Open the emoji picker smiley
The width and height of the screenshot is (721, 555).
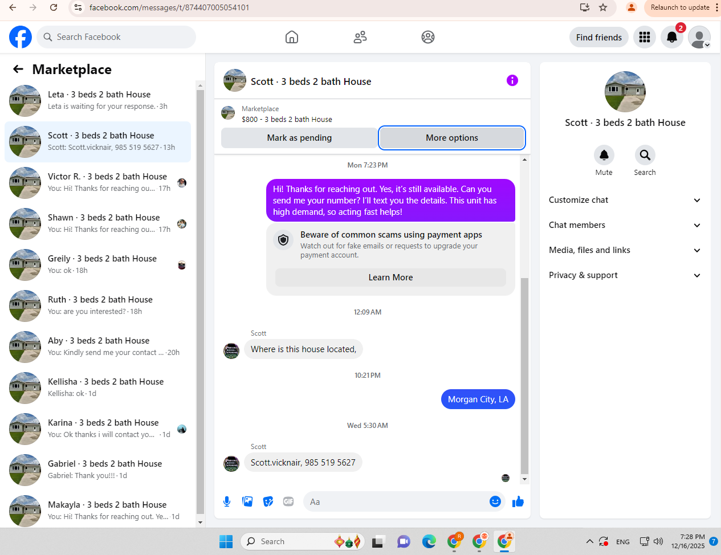point(495,501)
